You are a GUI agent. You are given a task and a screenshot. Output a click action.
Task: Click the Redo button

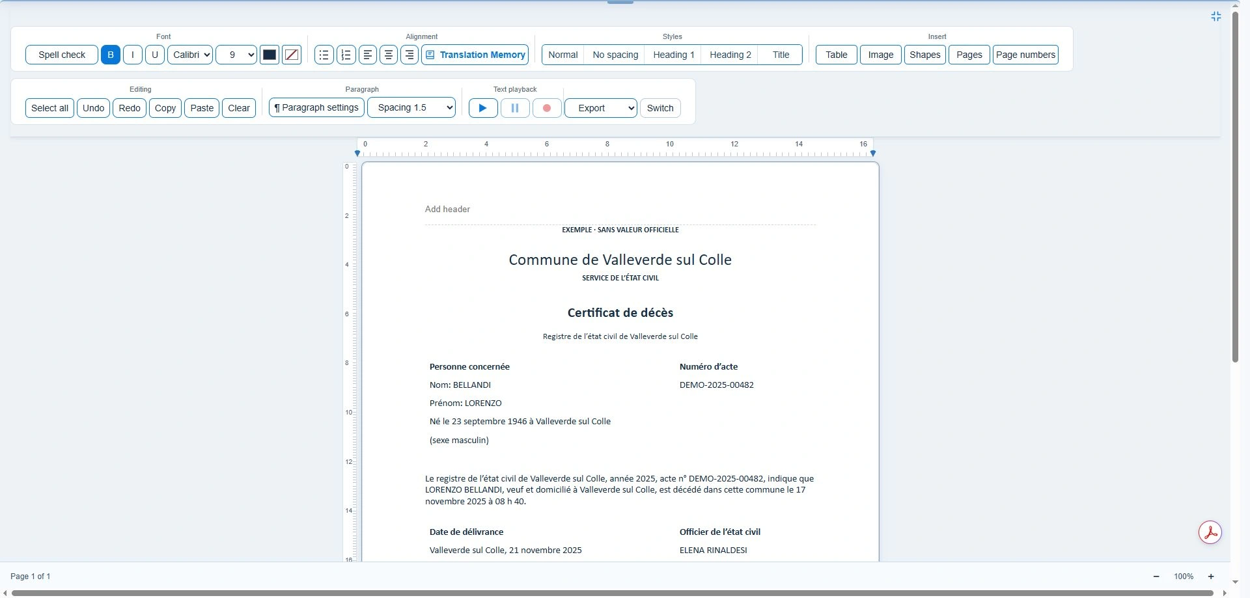click(130, 108)
